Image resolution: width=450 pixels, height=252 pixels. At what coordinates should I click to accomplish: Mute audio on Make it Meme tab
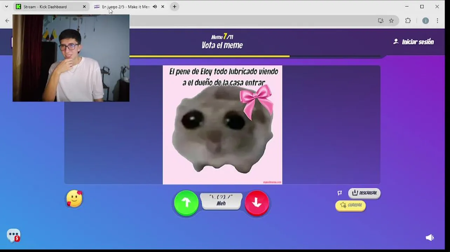(x=155, y=7)
